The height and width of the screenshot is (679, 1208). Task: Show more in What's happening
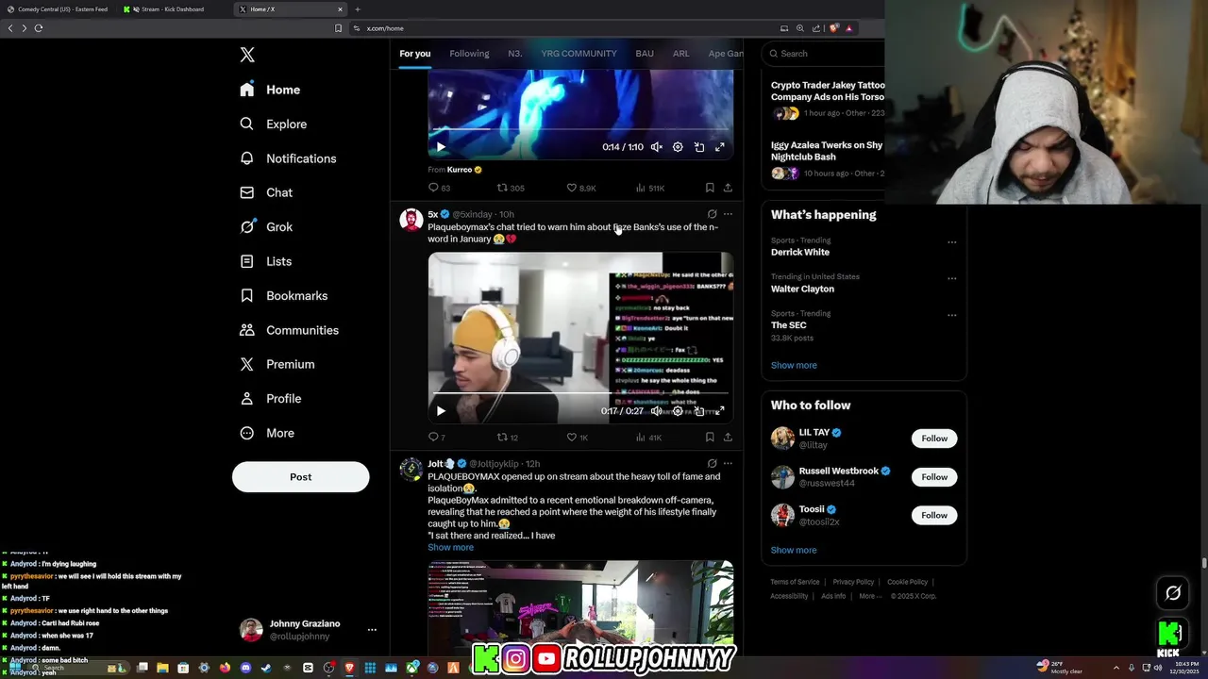(794, 365)
